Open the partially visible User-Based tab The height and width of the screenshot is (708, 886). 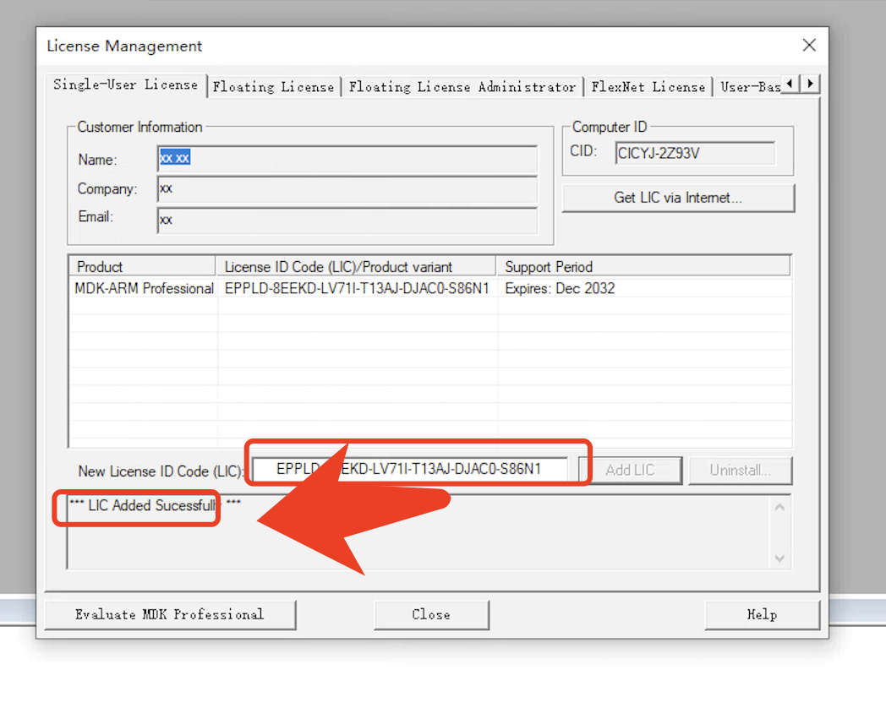tap(750, 87)
